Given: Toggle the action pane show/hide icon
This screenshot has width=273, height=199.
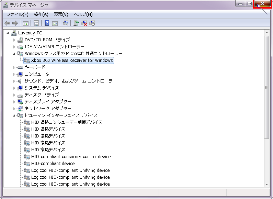Looking at the screenshot, I should 55,23.
